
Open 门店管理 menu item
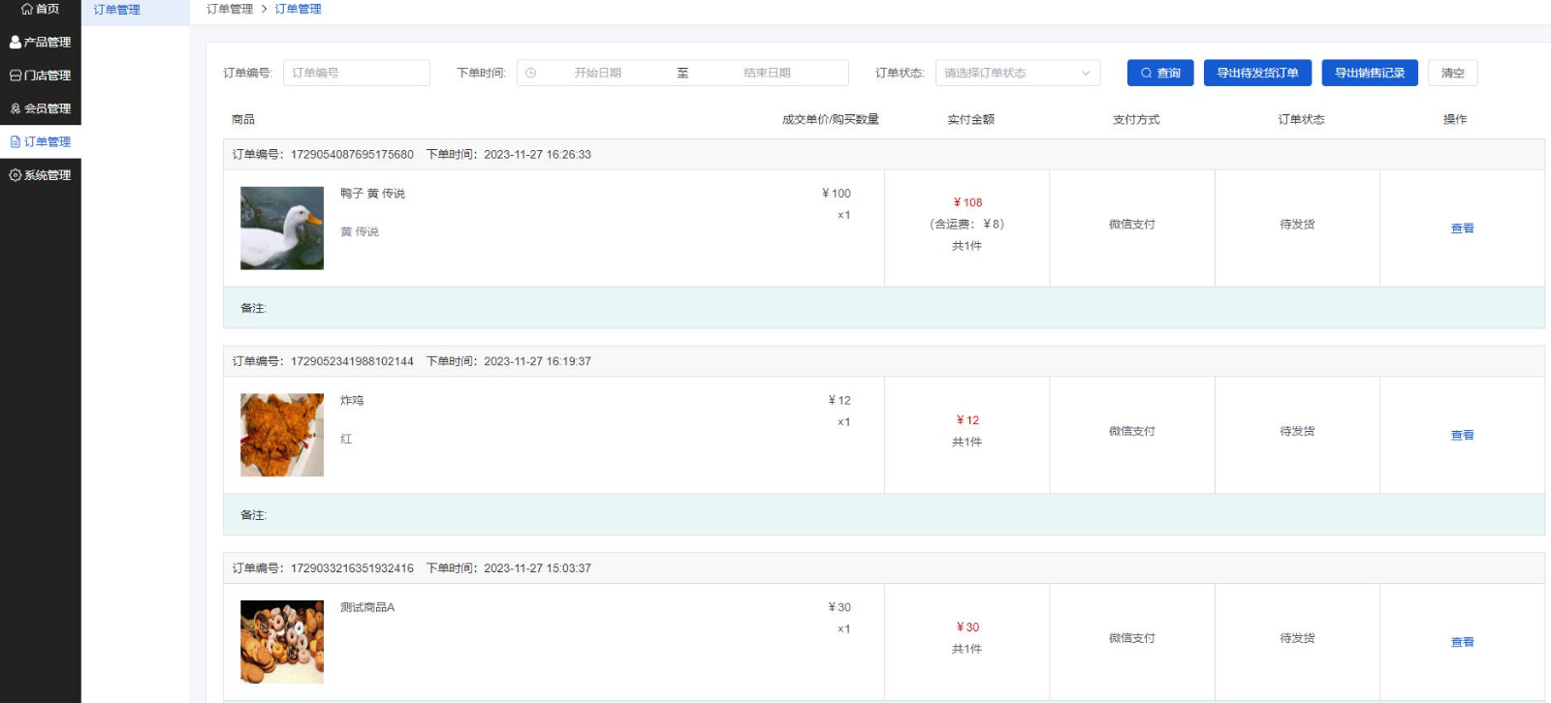point(41,76)
